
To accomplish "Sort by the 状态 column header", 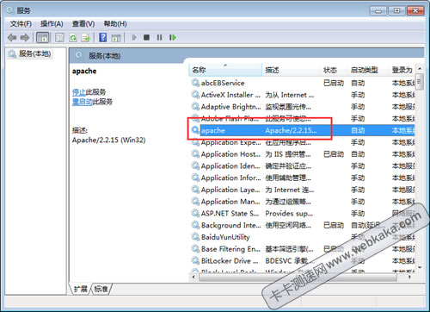I will click(335, 70).
